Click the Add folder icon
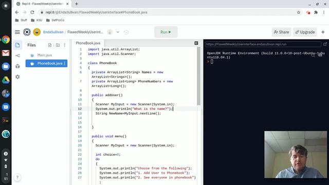The width and height of the screenshot is (329, 185). pyautogui.click(x=58, y=45)
